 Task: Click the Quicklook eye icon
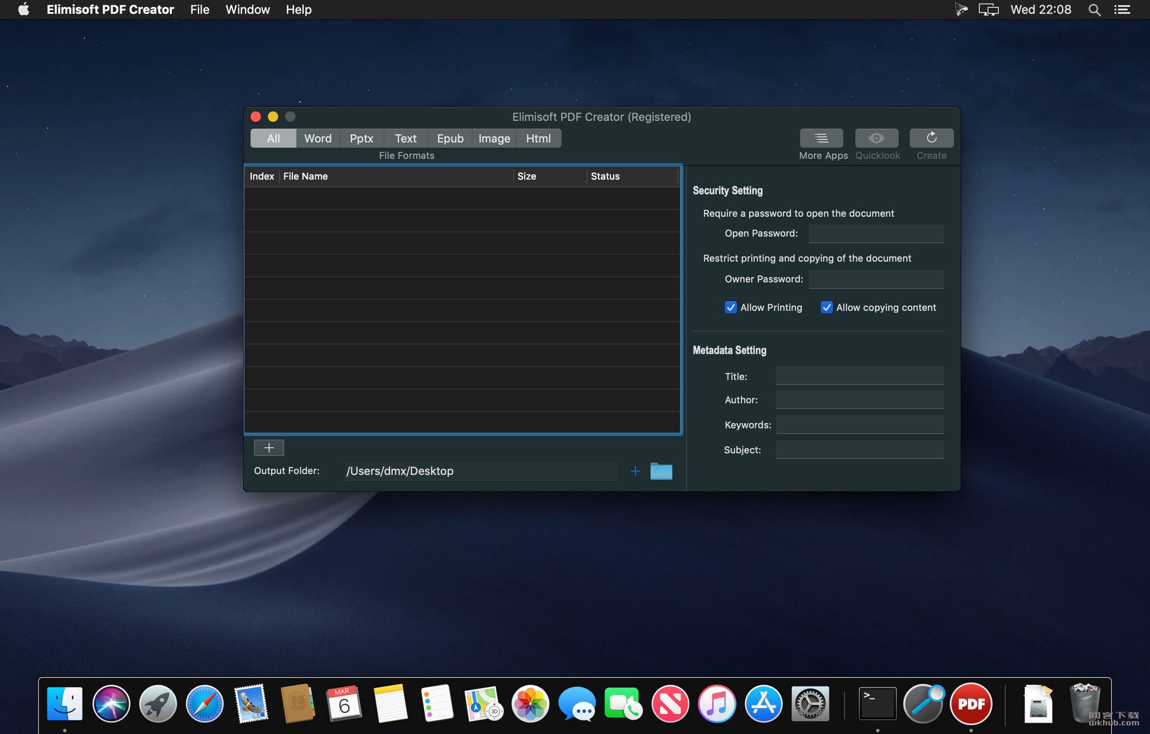877,138
